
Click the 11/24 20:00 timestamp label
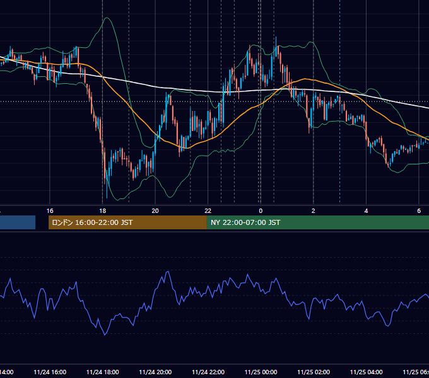tap(155, 372)
